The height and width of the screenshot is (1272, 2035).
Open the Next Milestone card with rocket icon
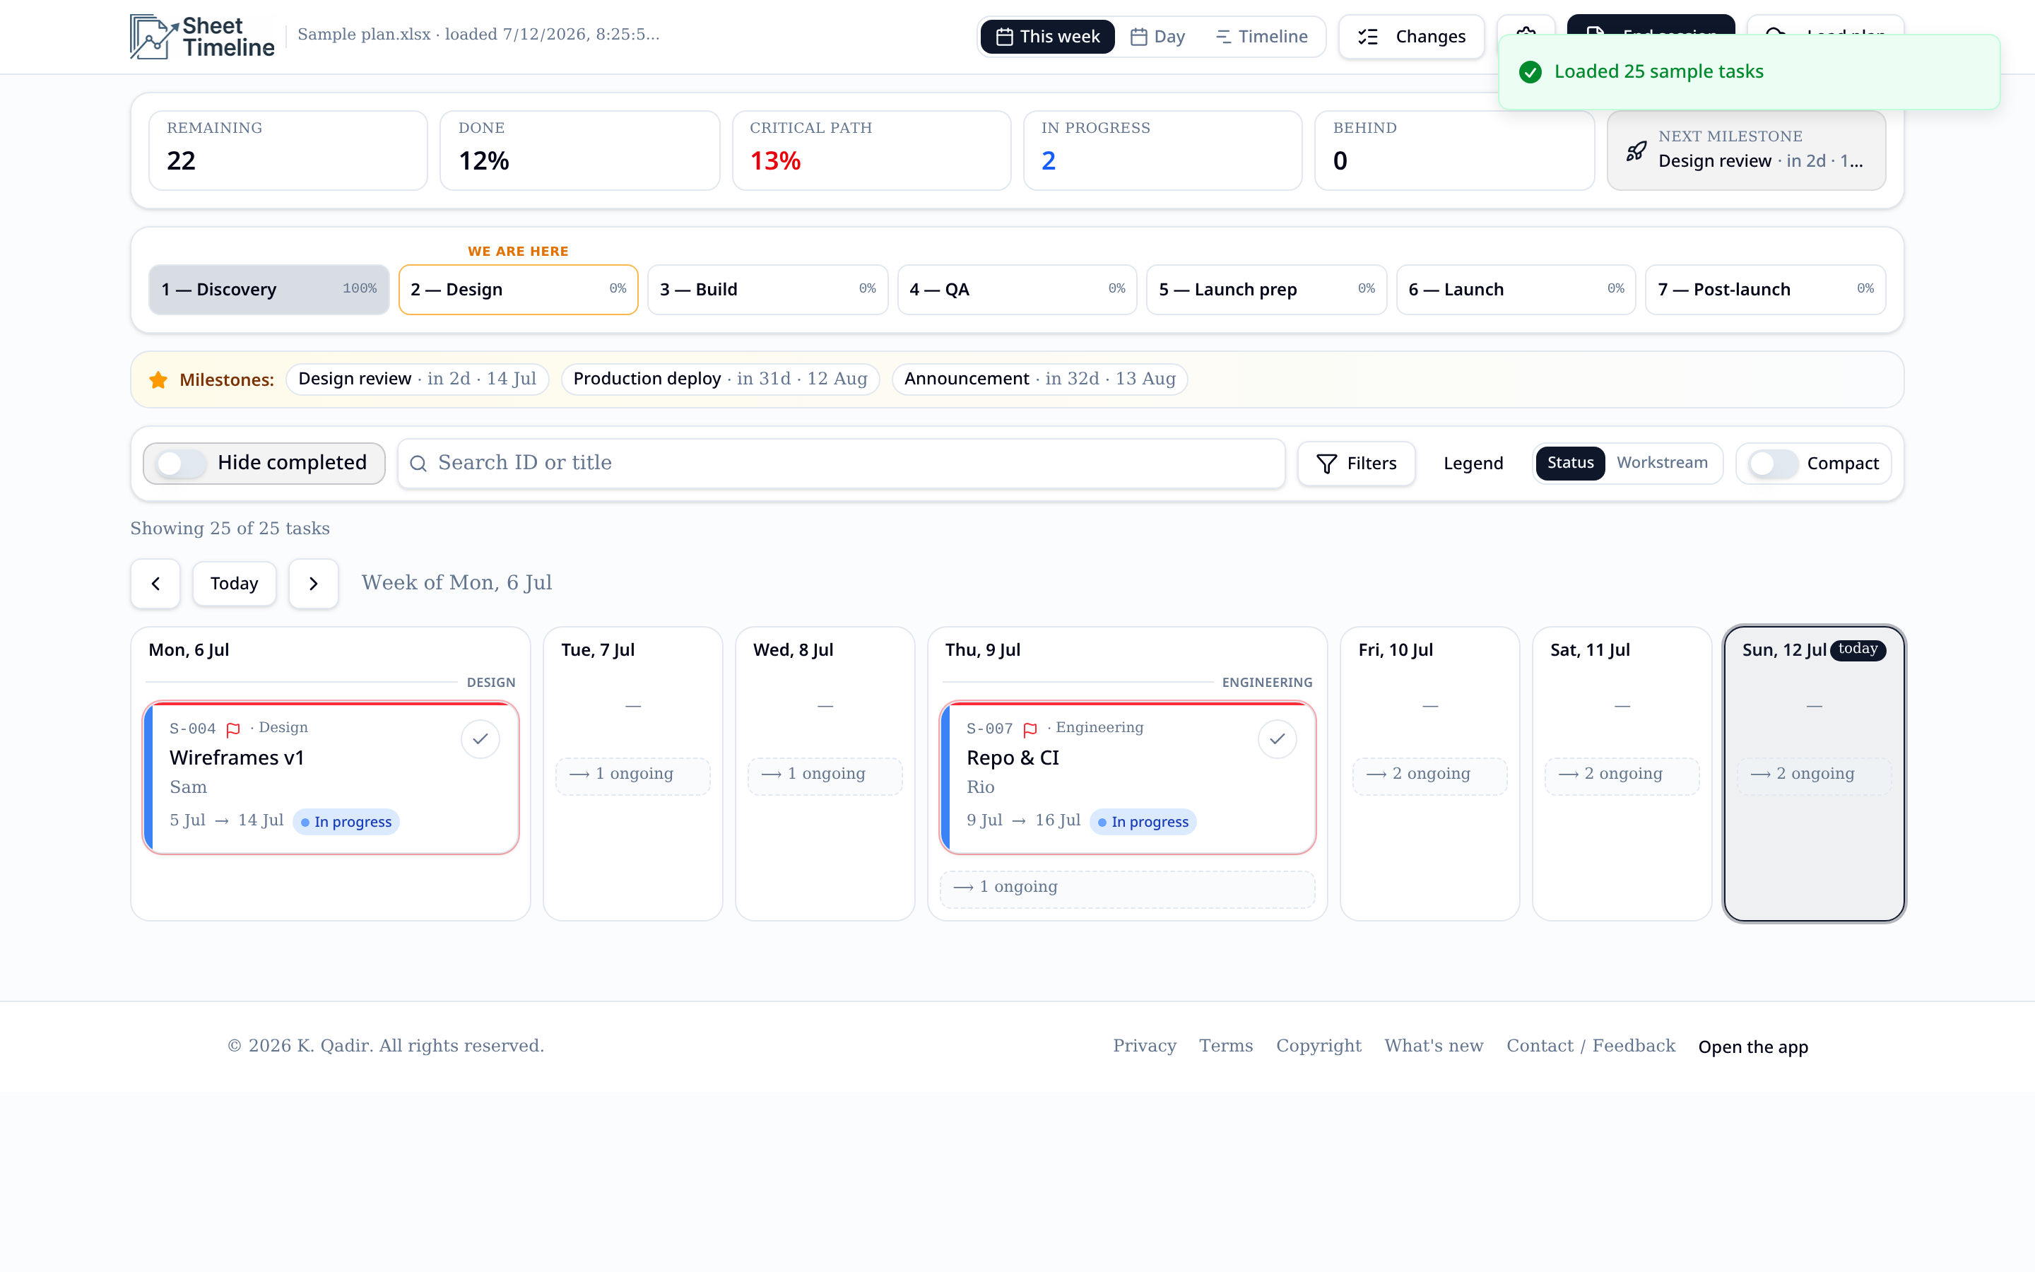pyautogui.click(x=1746, y=150)
